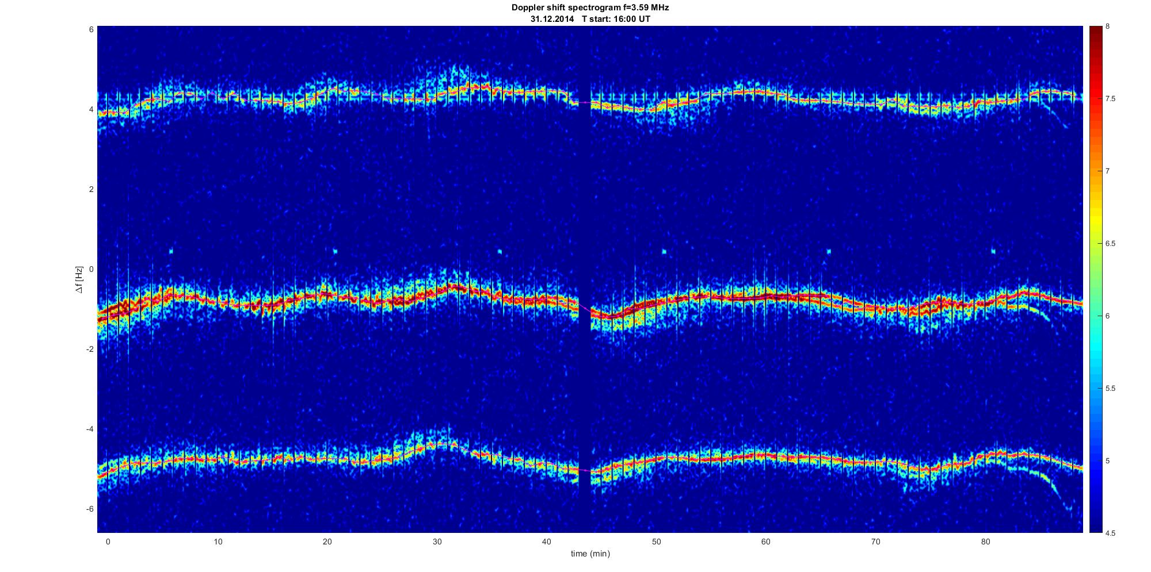Click the x-axis tick label 0
1151x572 pixels.
click(108, 542)
